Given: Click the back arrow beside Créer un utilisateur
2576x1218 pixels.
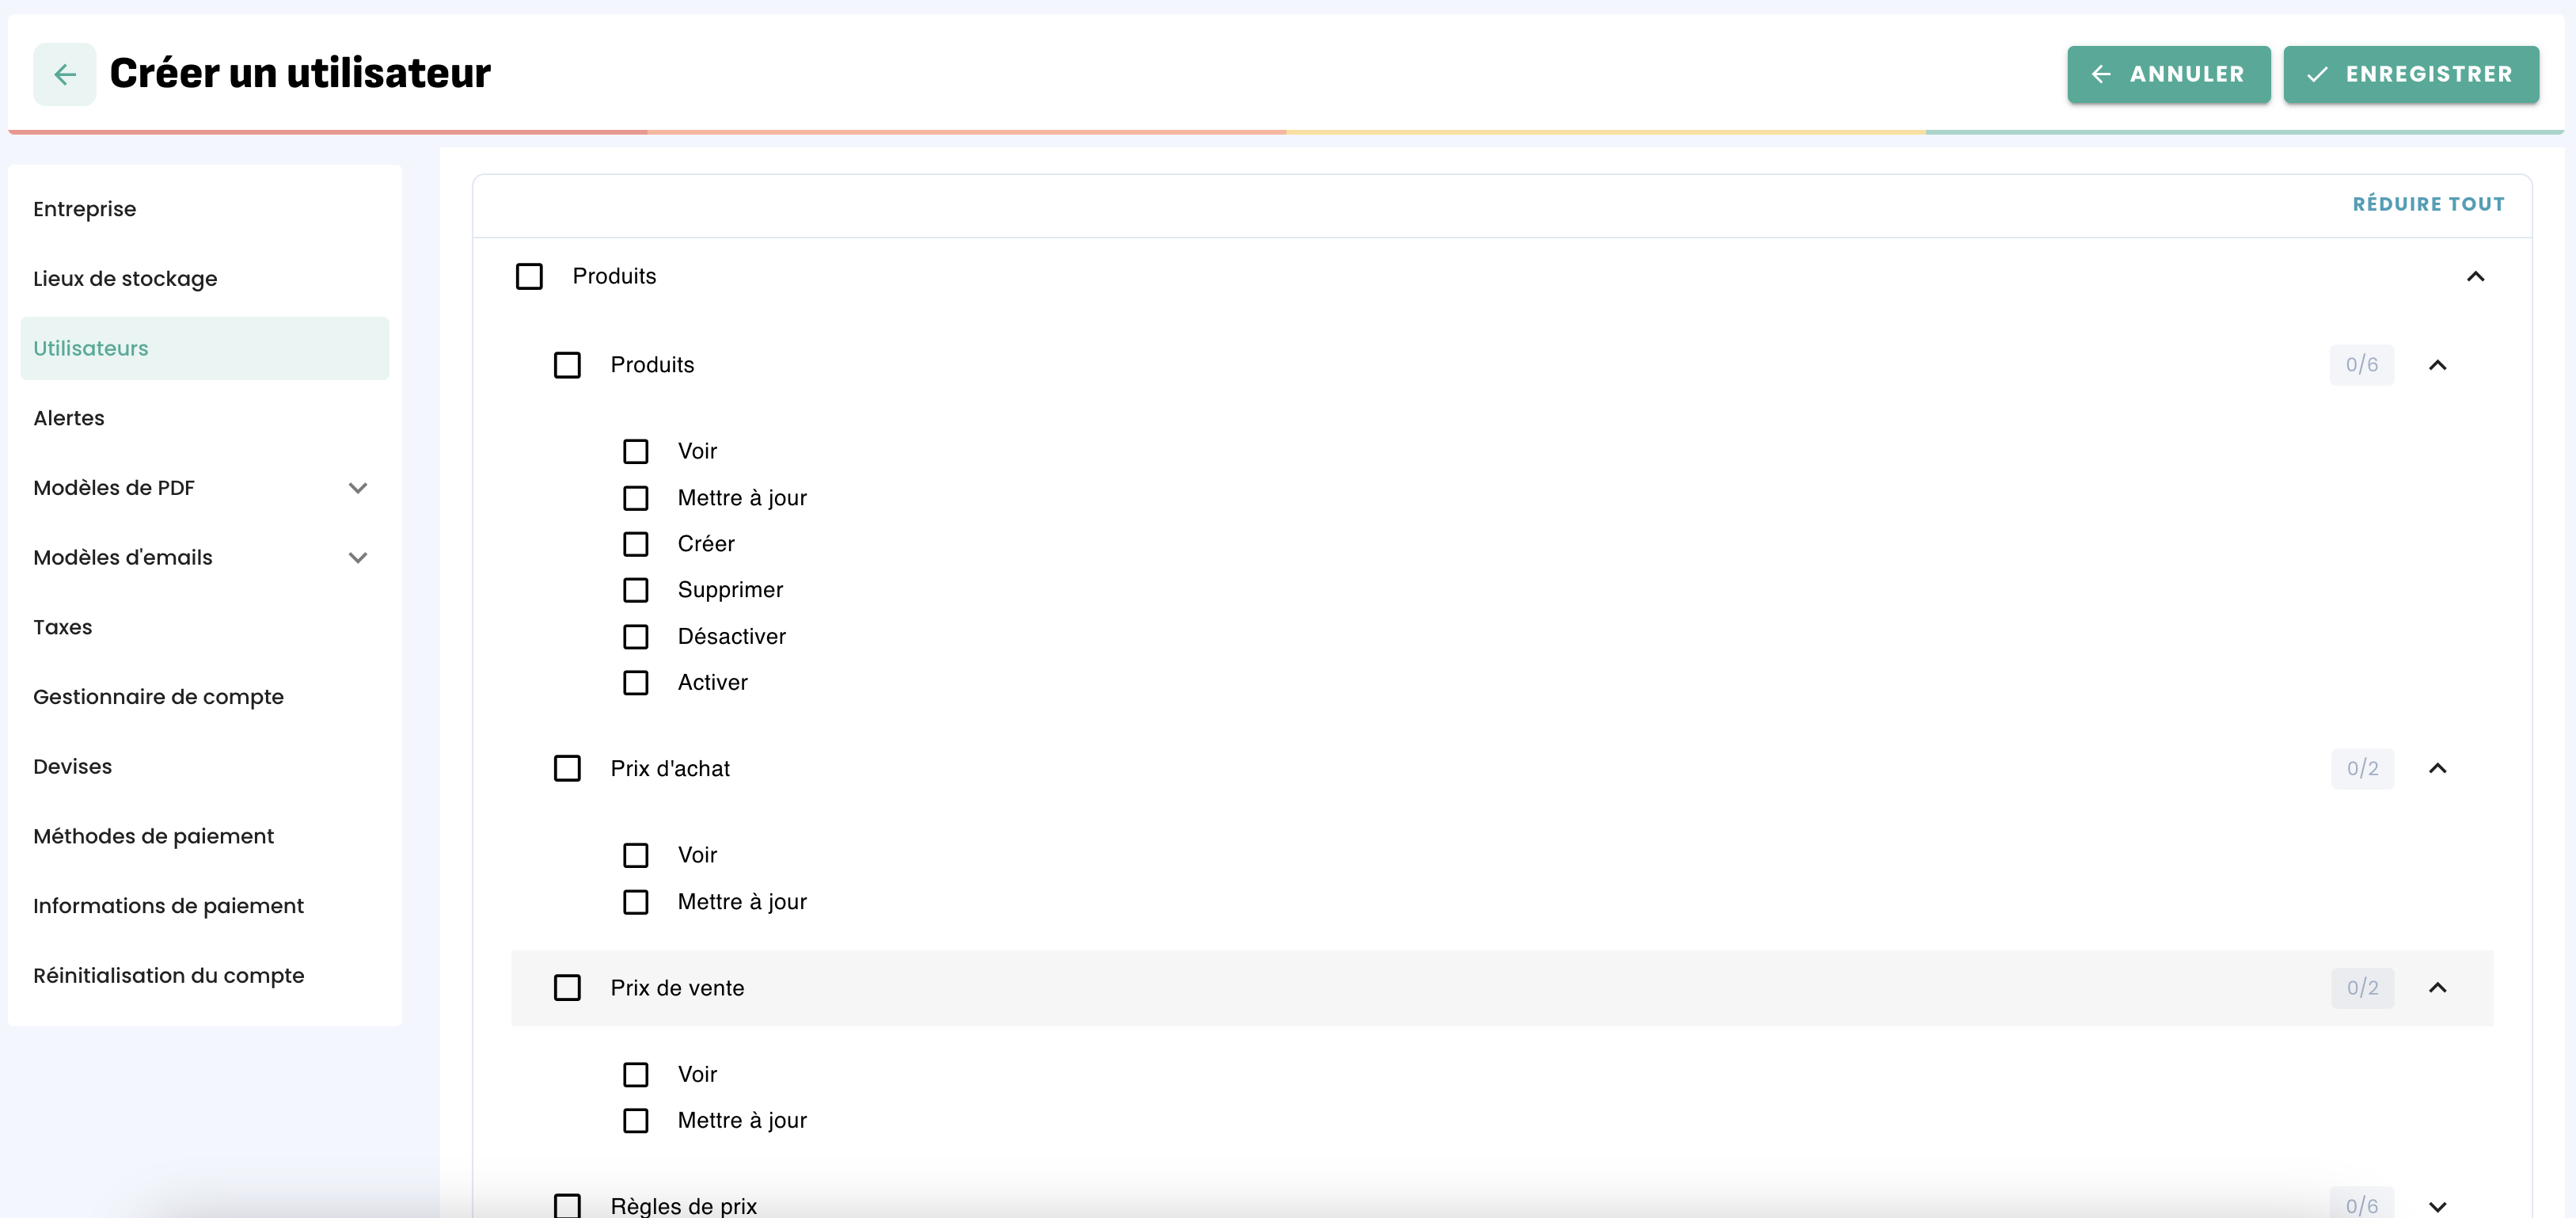Looking at the screenshot, I should pyautogui.click(x=65, y=74).
